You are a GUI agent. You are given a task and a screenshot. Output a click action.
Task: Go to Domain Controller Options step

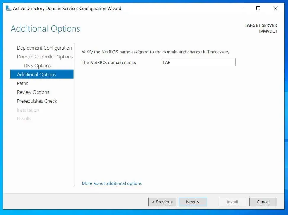(45, 57)
